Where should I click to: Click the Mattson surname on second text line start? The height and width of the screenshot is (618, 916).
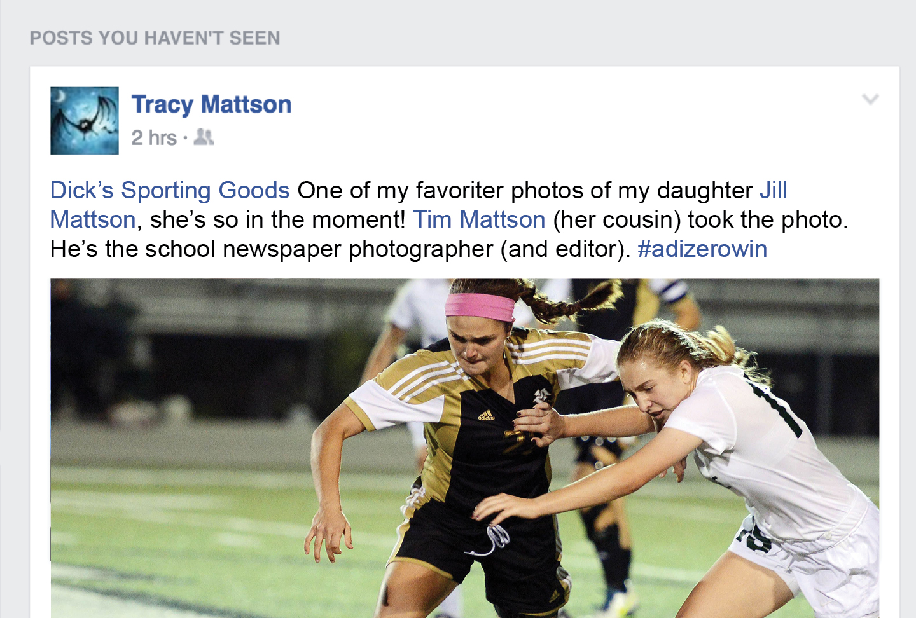[x=93, y=219]
